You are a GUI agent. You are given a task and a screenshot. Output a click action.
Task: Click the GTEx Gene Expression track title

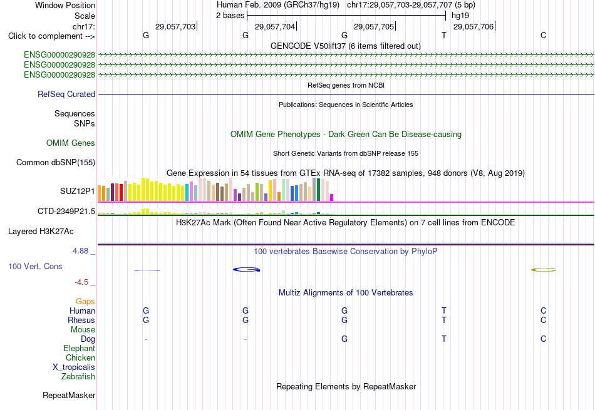click(x=345, y=173)
